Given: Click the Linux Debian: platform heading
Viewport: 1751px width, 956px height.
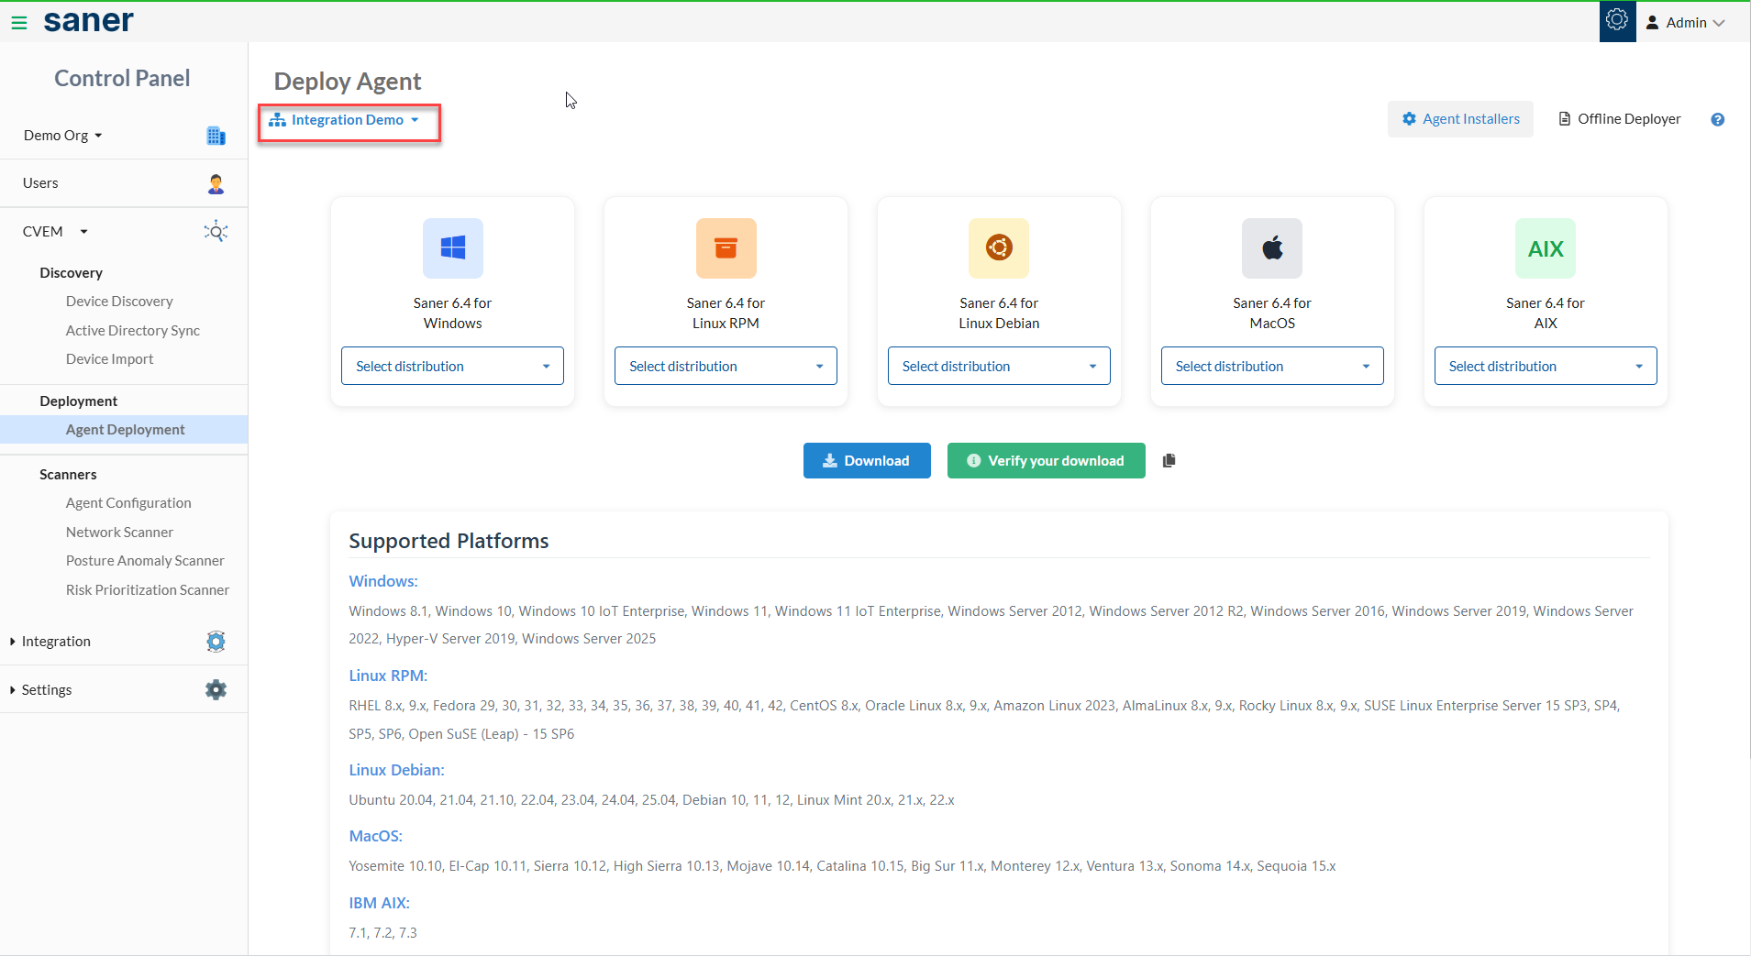Looking at the screenshot, I should pos(396,770).
